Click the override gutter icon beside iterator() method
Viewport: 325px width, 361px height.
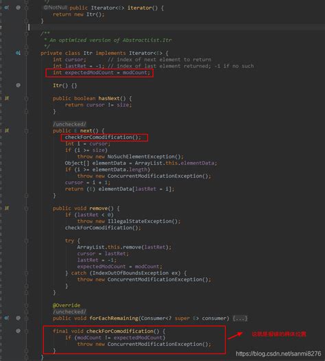7,8
